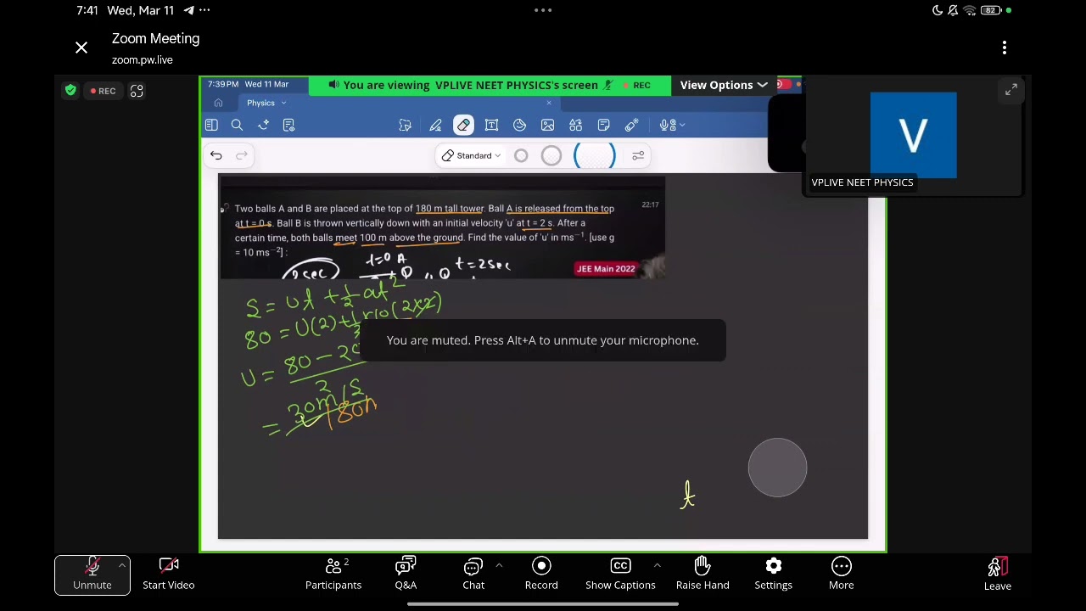Leave the meeting
The height and width of the screenshot is (611, 1086).
click(x=998, y=575)
